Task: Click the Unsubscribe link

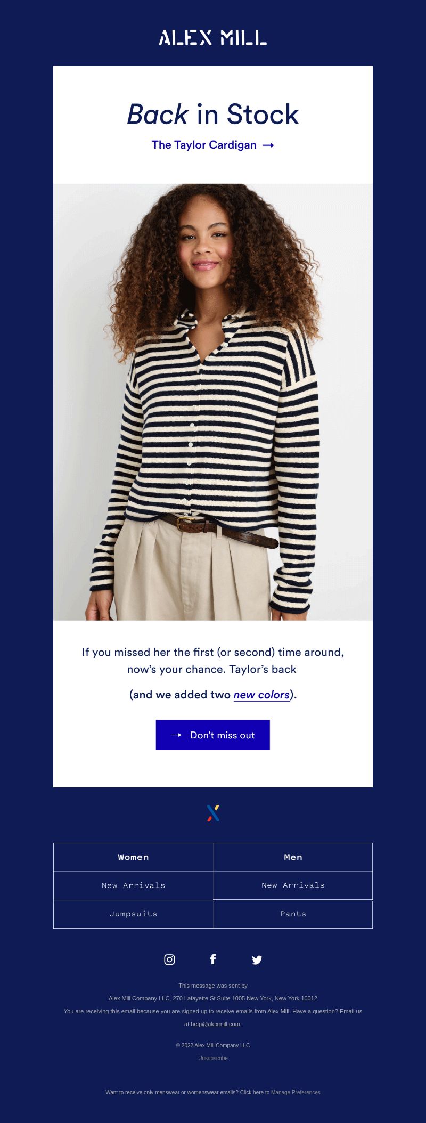Action: (213, 1058)
